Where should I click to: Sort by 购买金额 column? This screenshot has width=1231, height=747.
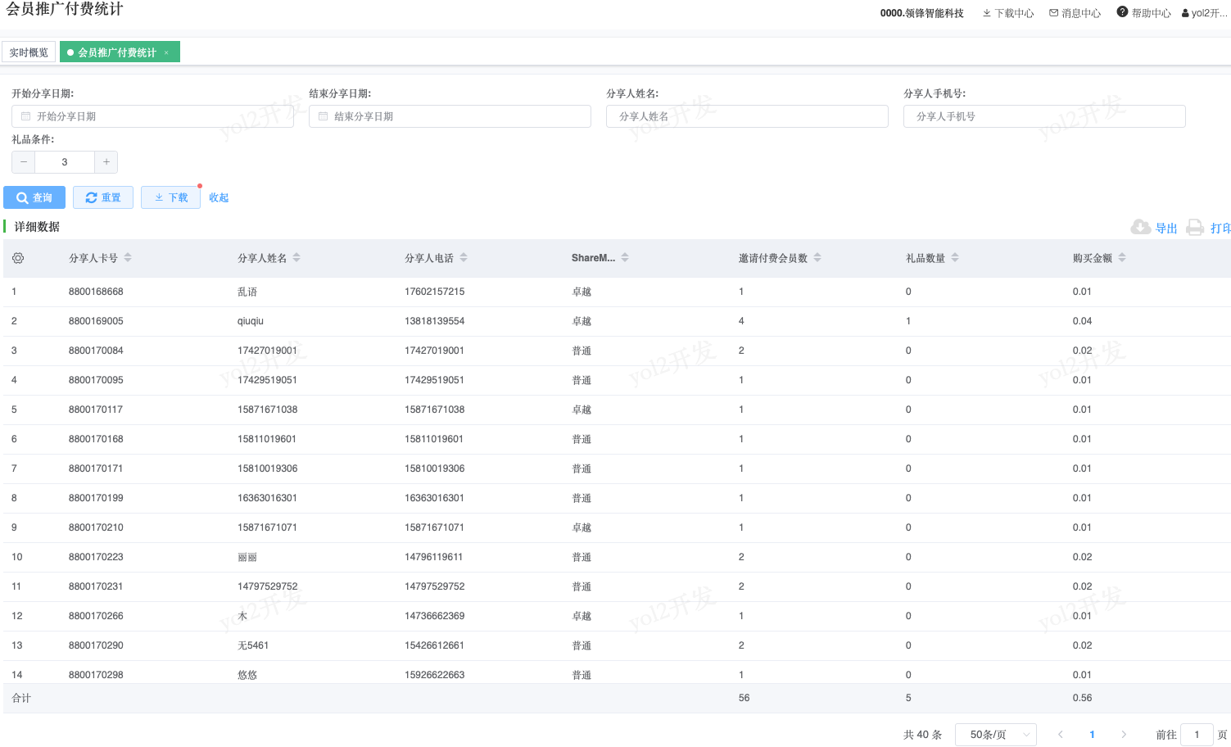coord(1122,258)
